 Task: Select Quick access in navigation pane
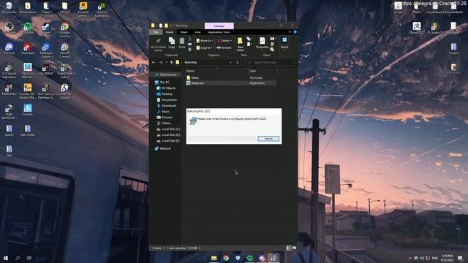coord(166,75)
